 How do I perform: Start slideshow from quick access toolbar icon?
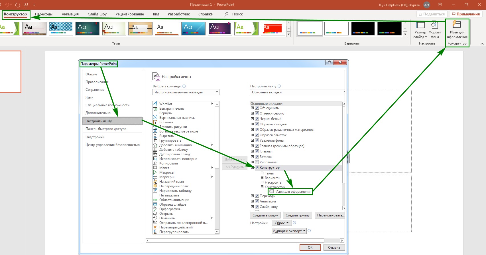26,5
